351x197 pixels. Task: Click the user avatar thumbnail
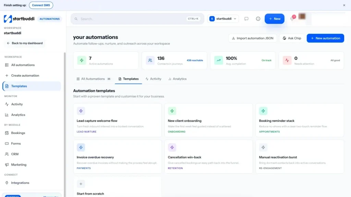[x=302, y=16]
